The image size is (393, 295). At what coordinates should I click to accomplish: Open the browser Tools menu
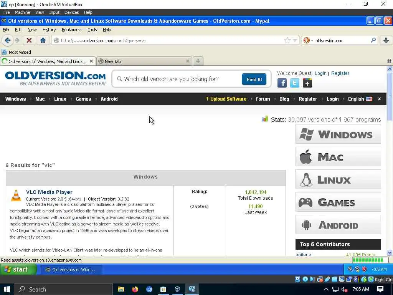click(92, 30)
